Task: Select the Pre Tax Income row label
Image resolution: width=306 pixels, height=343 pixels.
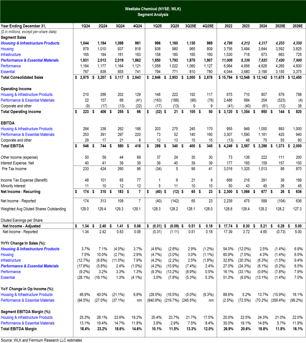Action: tap(14, 169)
